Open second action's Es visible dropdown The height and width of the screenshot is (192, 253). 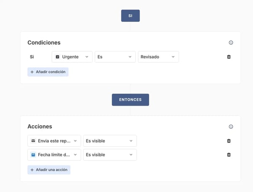(110, 155)
